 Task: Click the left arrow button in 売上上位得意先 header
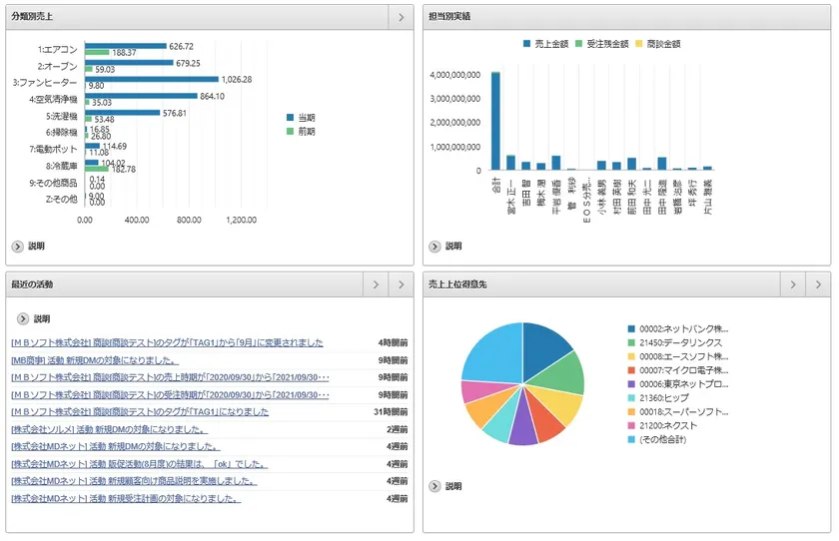point(792,284)
